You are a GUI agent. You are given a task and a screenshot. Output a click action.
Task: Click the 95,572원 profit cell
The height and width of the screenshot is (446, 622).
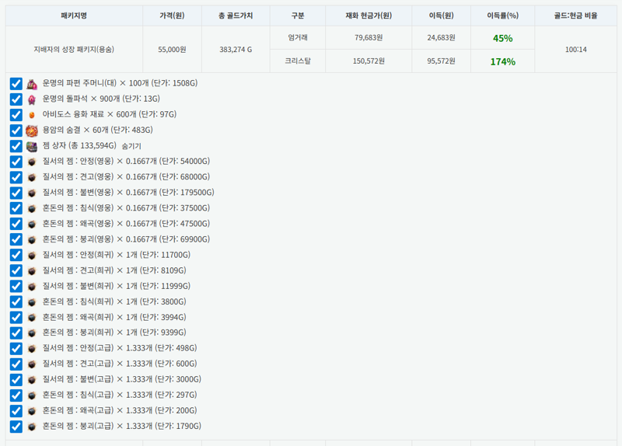pos(441,61)
